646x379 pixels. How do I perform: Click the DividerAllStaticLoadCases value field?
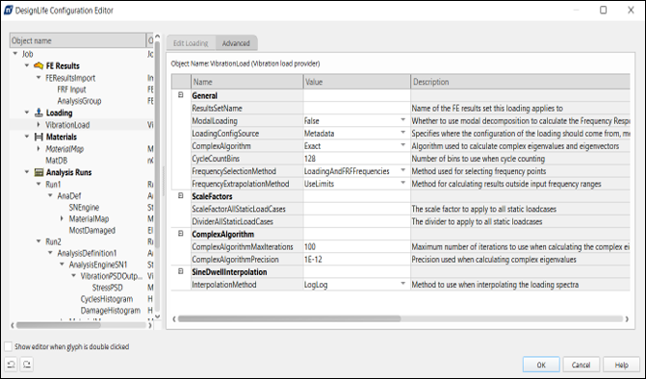click(x=356, y=221)
